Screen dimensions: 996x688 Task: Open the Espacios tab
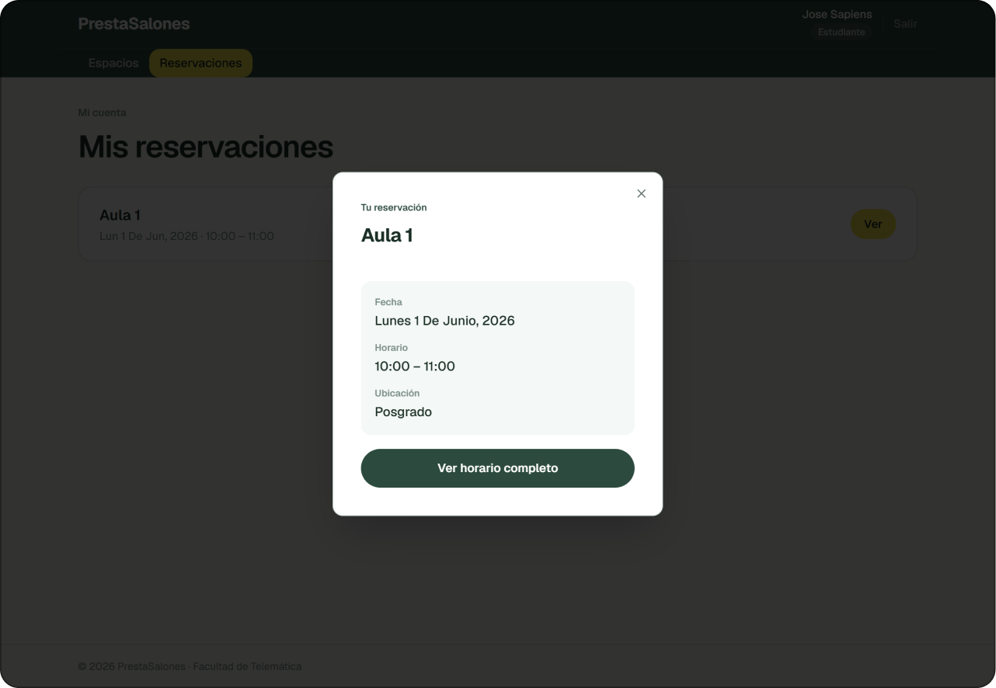pos(113,63)
